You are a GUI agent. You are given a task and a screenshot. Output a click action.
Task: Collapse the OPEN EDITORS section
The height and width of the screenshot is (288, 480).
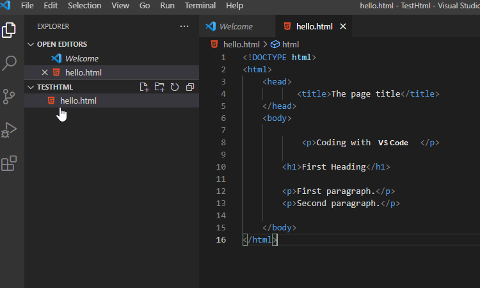coord(31,44)
